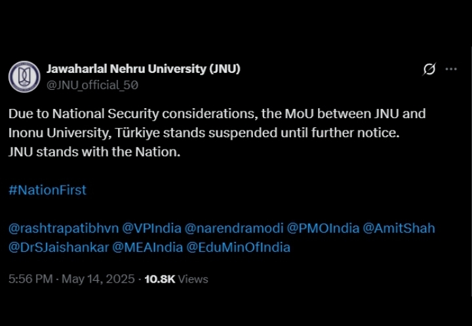Click the @JNU_official_50 handle
Image resolution: width=472 pixels, height=326 pixels.
pos(92,85)
